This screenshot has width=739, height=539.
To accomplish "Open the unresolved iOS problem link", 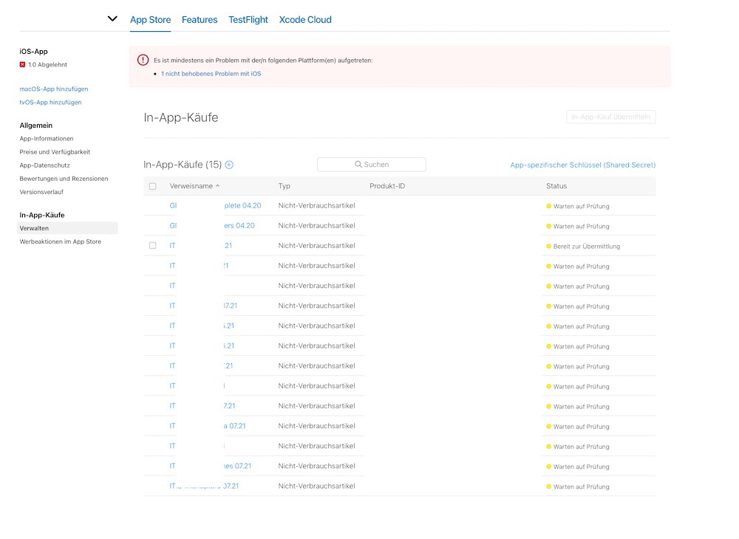I will click(x=211, y=74).
